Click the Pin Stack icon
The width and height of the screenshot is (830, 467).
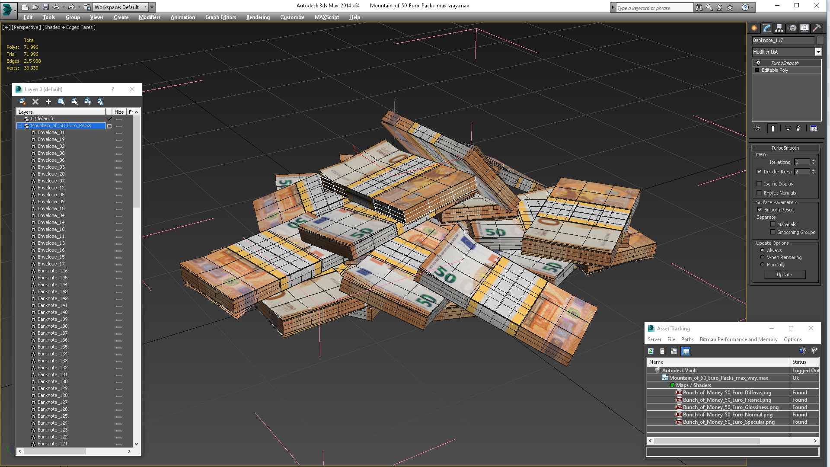click(x=757, y=128)
